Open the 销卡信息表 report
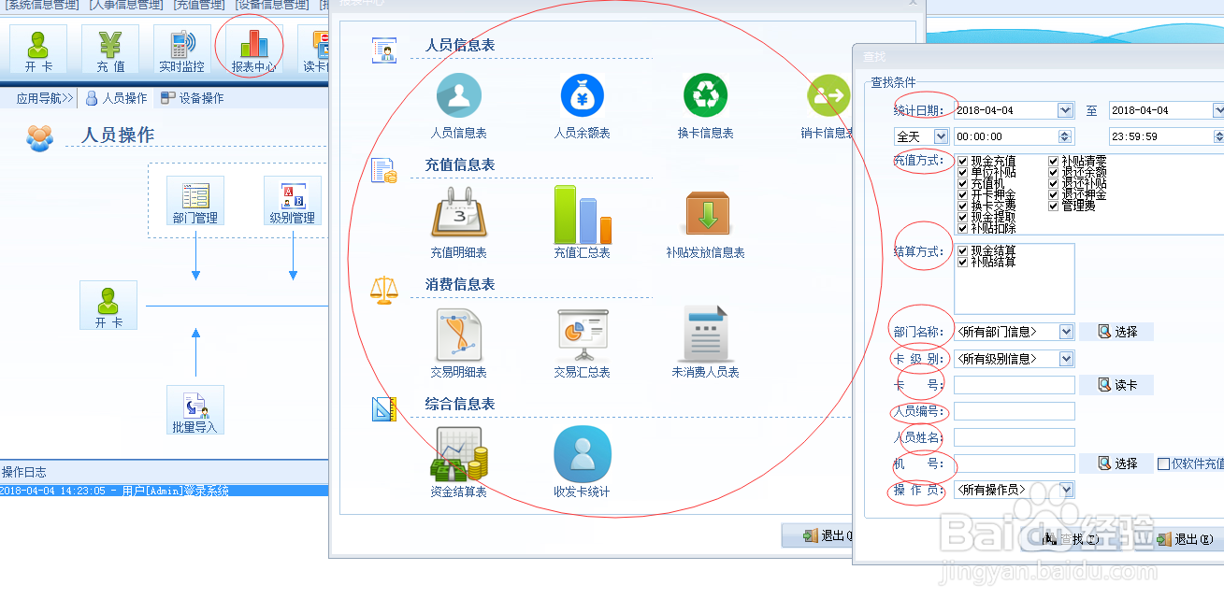The width and height of the screenshot is (1224, 613). coord(828,107)
